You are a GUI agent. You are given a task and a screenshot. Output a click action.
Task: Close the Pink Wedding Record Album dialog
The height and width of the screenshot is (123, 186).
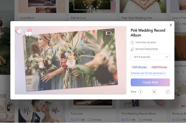(x=171, y=25)
